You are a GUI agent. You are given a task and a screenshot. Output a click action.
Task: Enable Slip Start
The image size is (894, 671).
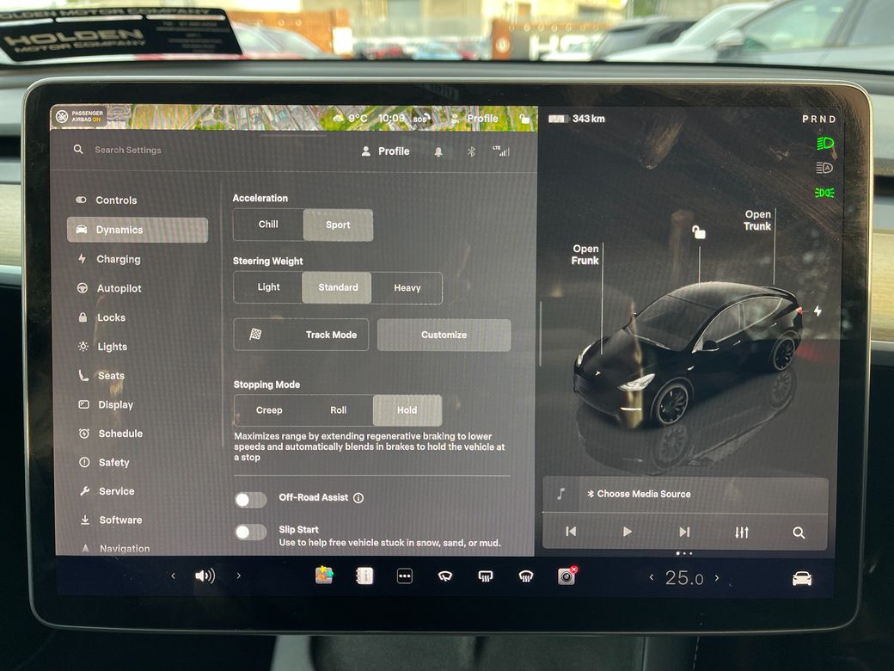[x=250, y=532]
